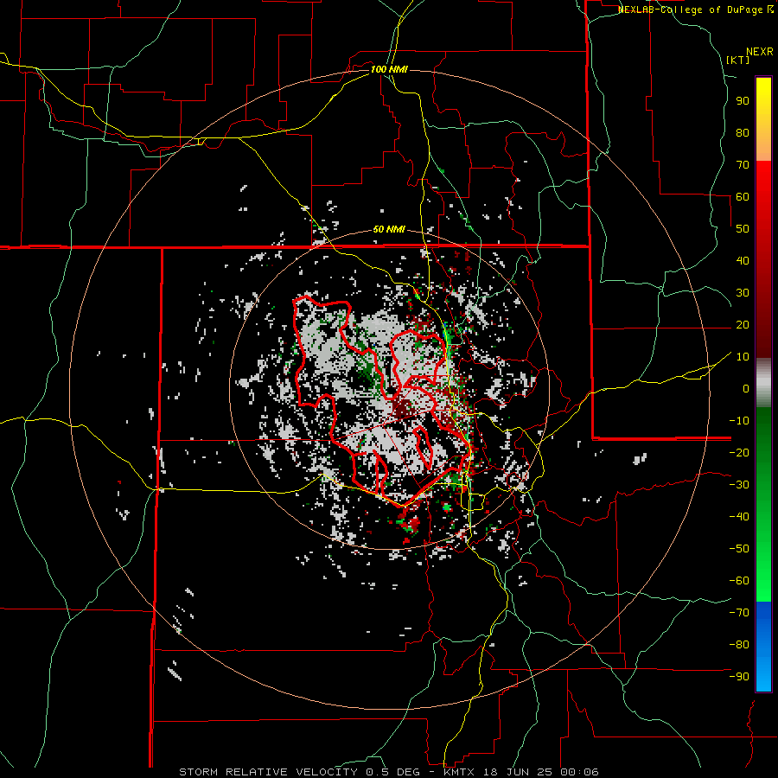The image size is (778, 778).
Task: Pick the light blue bottom segment of the color bar
Action: coord(763,675)
